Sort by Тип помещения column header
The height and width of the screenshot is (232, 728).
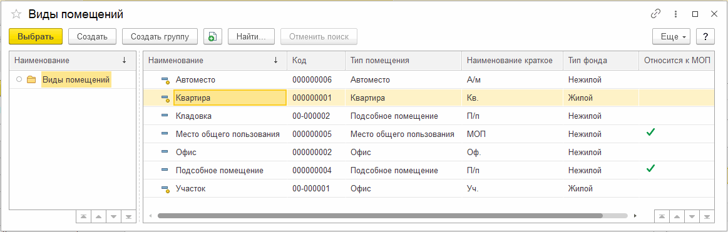[x=404, y=60]
